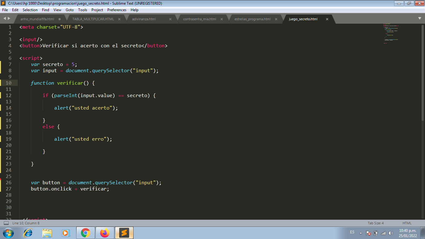Click the "Verificar si acerto con el secreto" button line

pos(93,46)
